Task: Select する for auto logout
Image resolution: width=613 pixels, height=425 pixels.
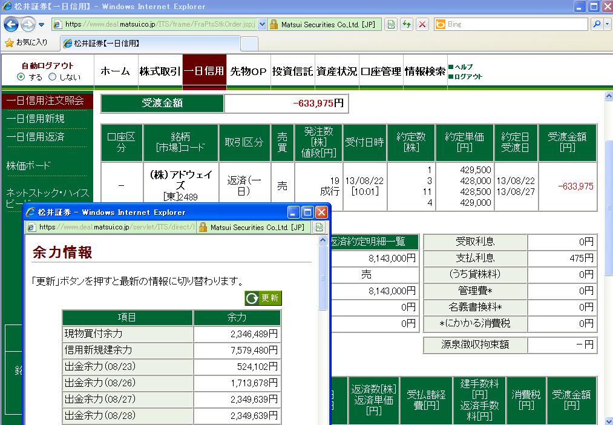Action: click(x=21, y=77)
